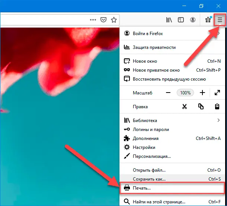Click the Copy icon in Правка row
The height and width of the screenshot is (206, 227).
coord(201,107)
